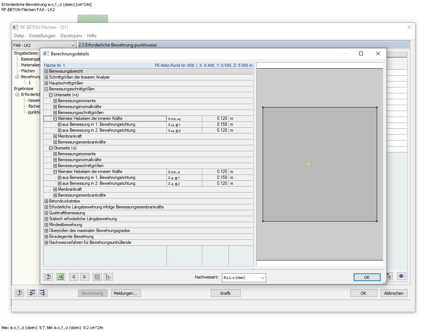Click the yellow FE point in graphic
This screenshot has height=332, width=443.
coord(308,164)
